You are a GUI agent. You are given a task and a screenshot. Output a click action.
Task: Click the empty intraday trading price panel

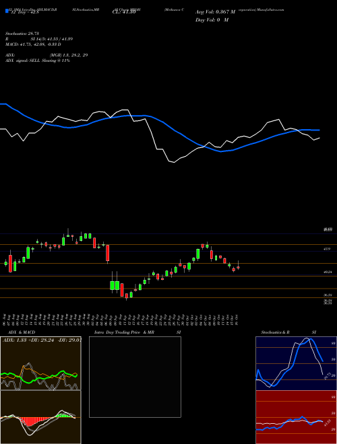135,377
